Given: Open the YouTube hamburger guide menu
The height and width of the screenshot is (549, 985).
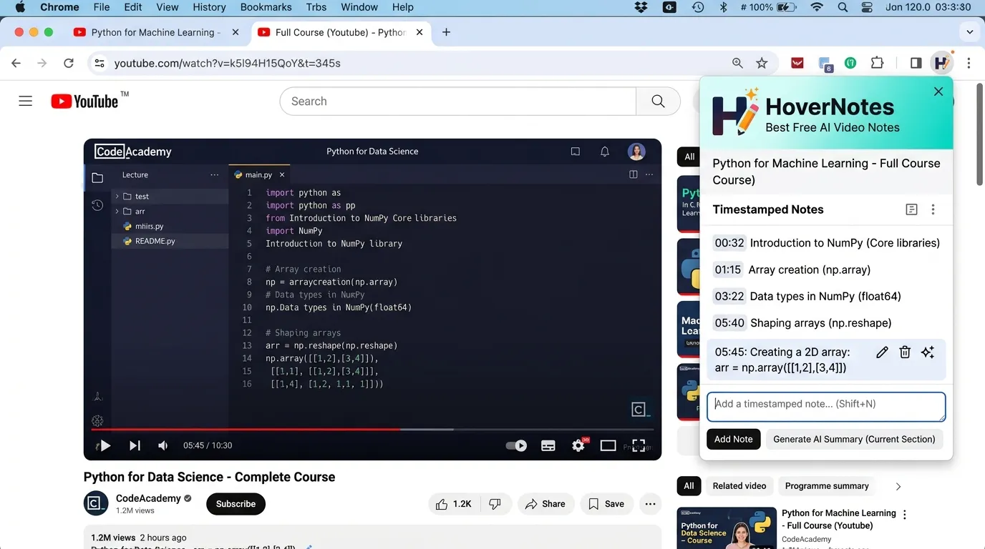Looking at the screenshot, I should pos(26,101).
